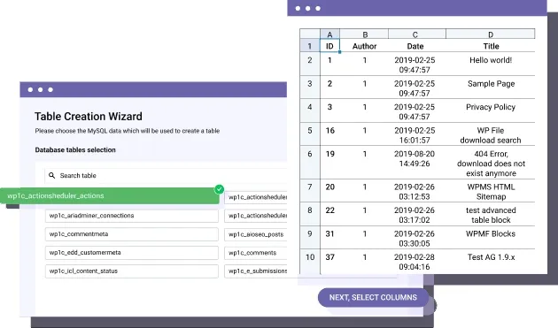Select column D header in spreadsheet
The image size is (558, 328).
[491, 34]
